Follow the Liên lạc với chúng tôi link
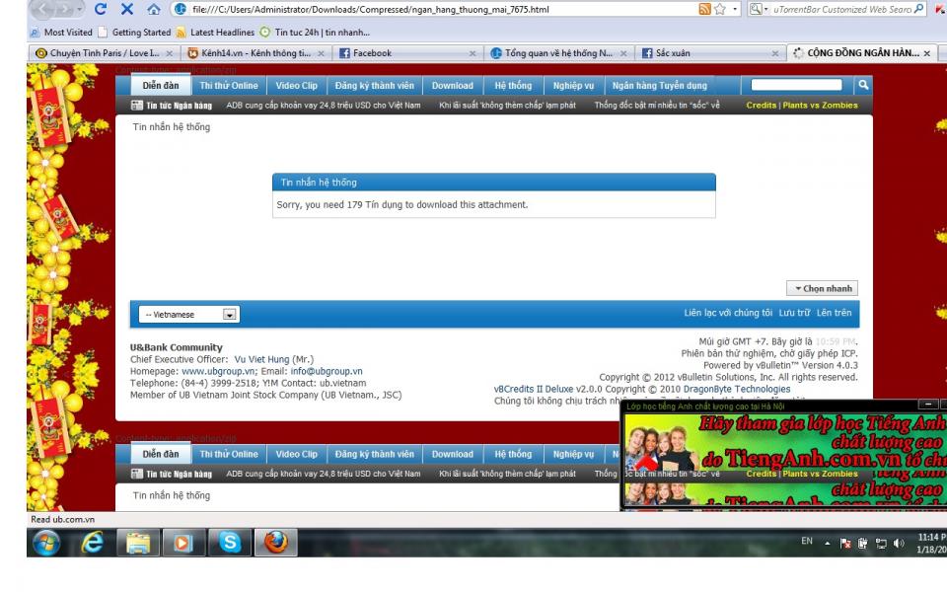Image resolution: width=947 pixels, height=592 pixels. 728,313
